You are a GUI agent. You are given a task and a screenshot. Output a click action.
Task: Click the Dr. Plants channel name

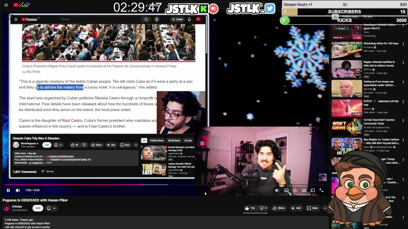pos(368,47)
